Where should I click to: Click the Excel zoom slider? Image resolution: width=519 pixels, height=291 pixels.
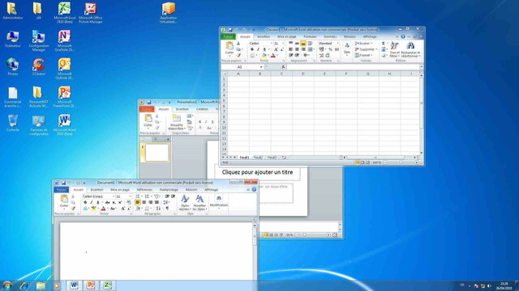(x=401, y=162)
